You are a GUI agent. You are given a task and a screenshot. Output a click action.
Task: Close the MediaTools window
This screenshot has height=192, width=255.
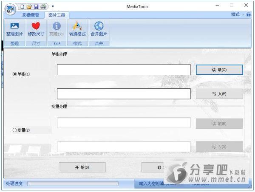(246, 5)
